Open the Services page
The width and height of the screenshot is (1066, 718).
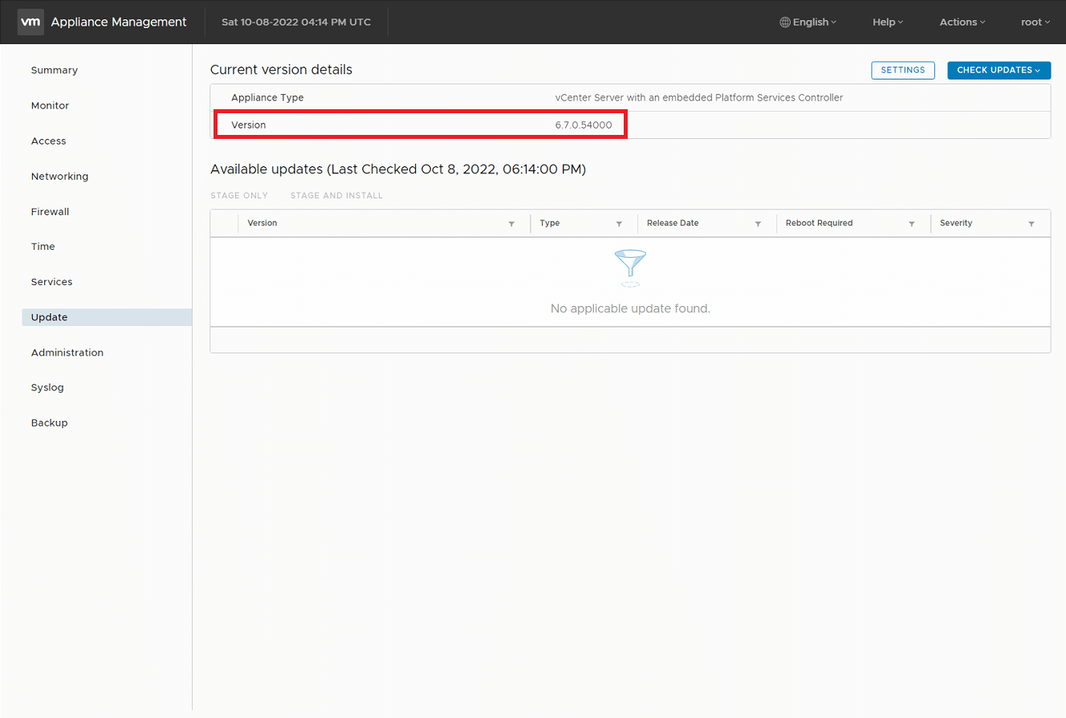tap(51, 282)
